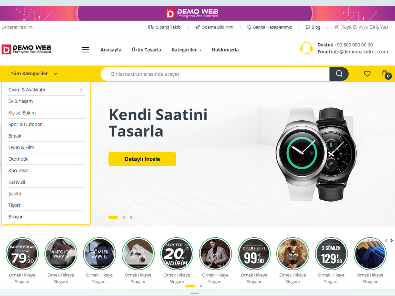Open the shopping bag cart icon

[x=386, y=74]
